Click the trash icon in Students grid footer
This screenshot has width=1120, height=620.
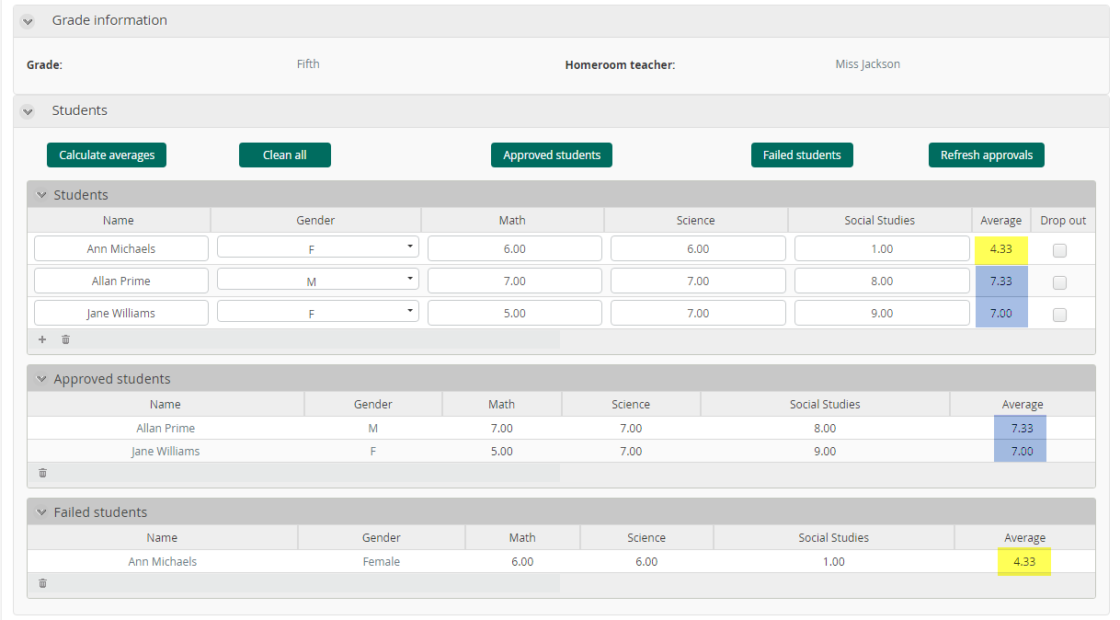point(65,339)
